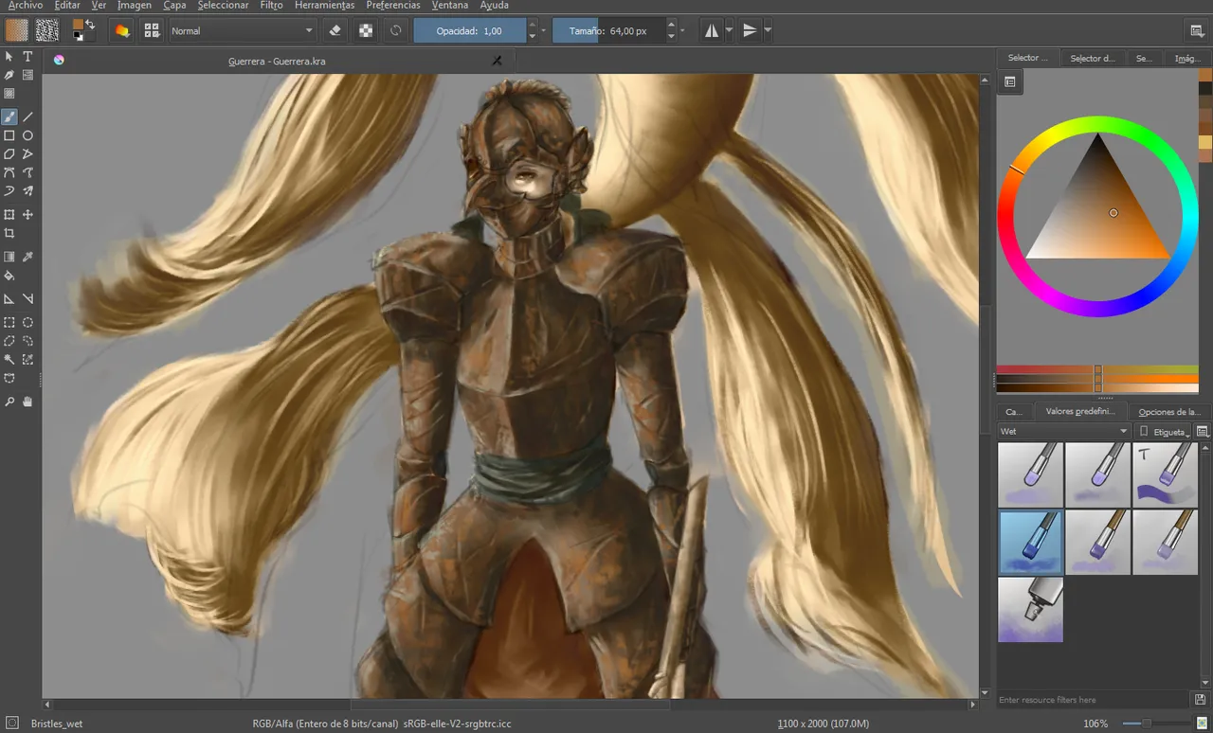This screenshot has width=1213, height=733.
Task: Expand the Opacidad slider options arrow
Action: point(543,30)
